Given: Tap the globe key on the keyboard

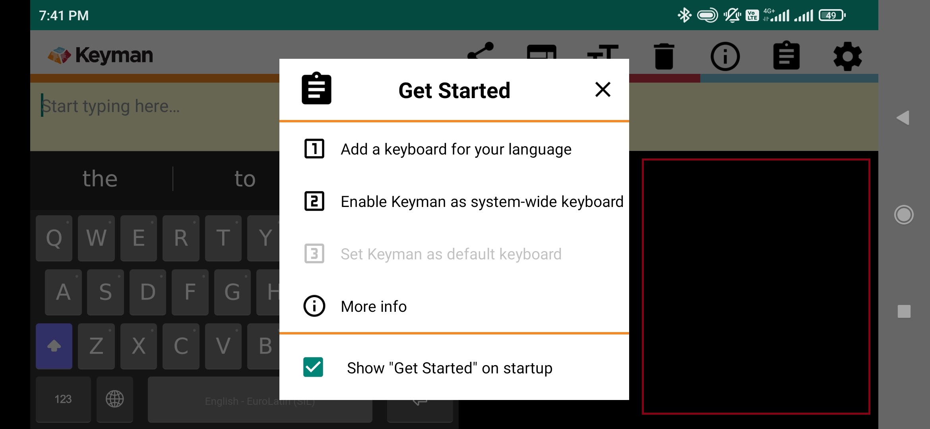Looking at the screenshot, I should (114, 400).
